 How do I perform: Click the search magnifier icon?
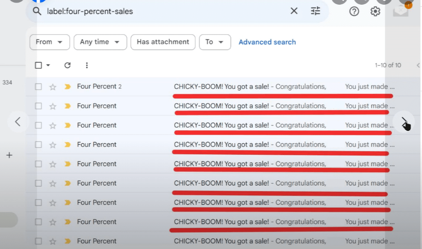(x=37, y=11)
